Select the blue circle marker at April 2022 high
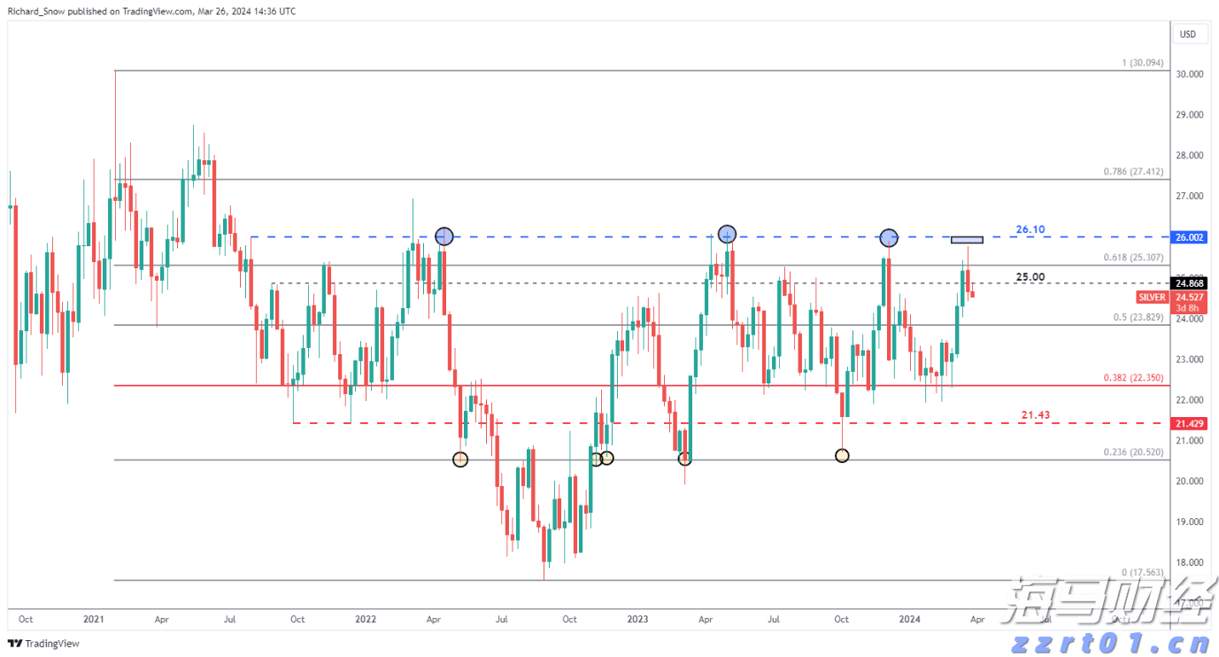 coord(444,236)
